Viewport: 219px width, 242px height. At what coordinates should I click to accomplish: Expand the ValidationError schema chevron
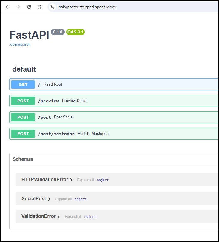point(59,217)
